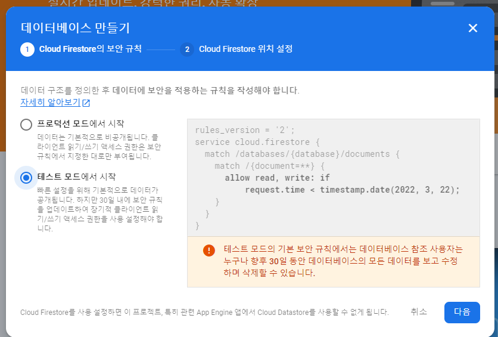Click the request.time < timestamp.date line
The image size is (498, 337).
tap(352, 190)
